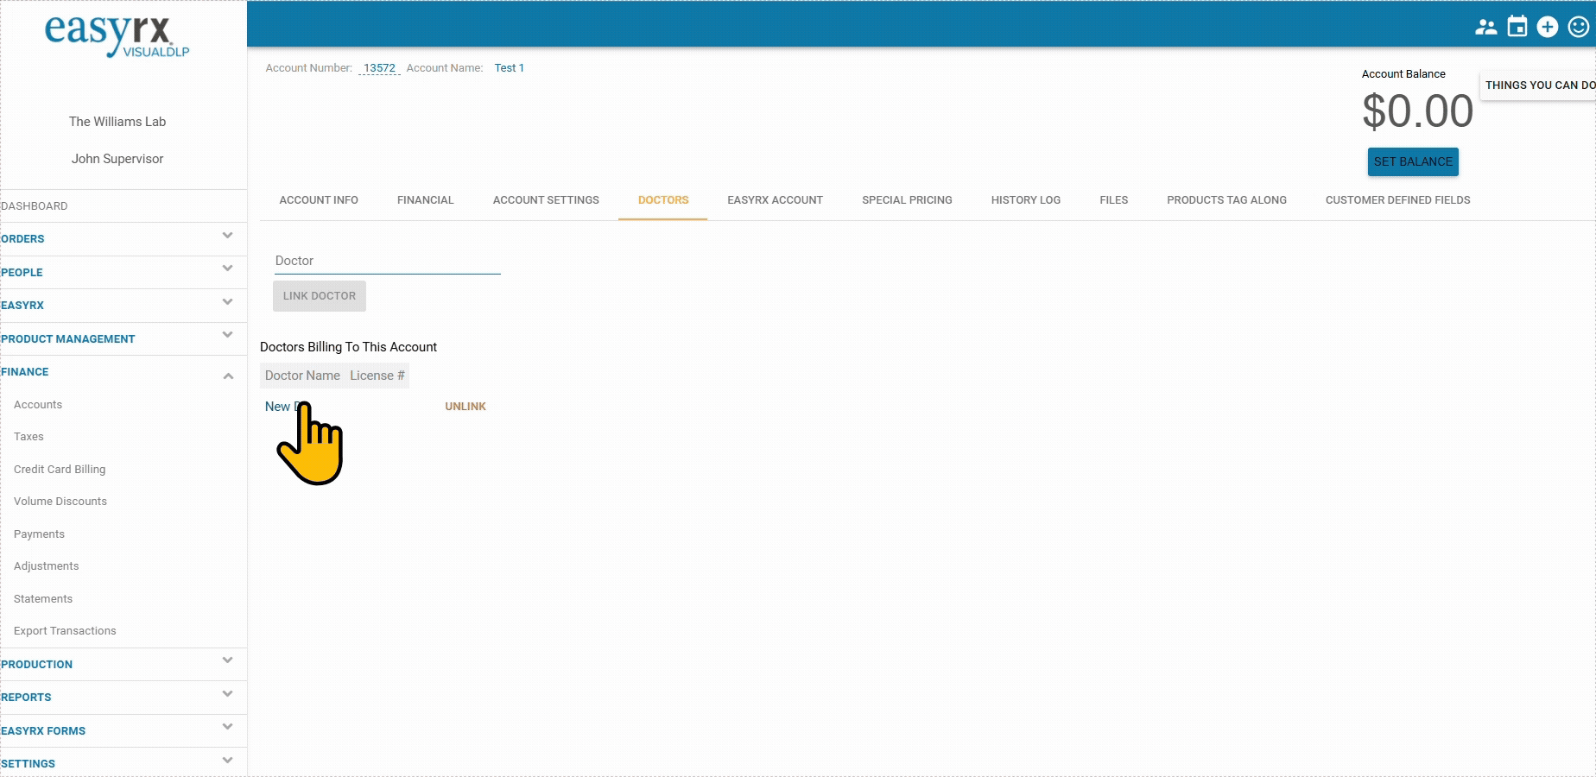Click the plus circle add icon
The image size is (1596, 777).
click(x=1548, y=28)
